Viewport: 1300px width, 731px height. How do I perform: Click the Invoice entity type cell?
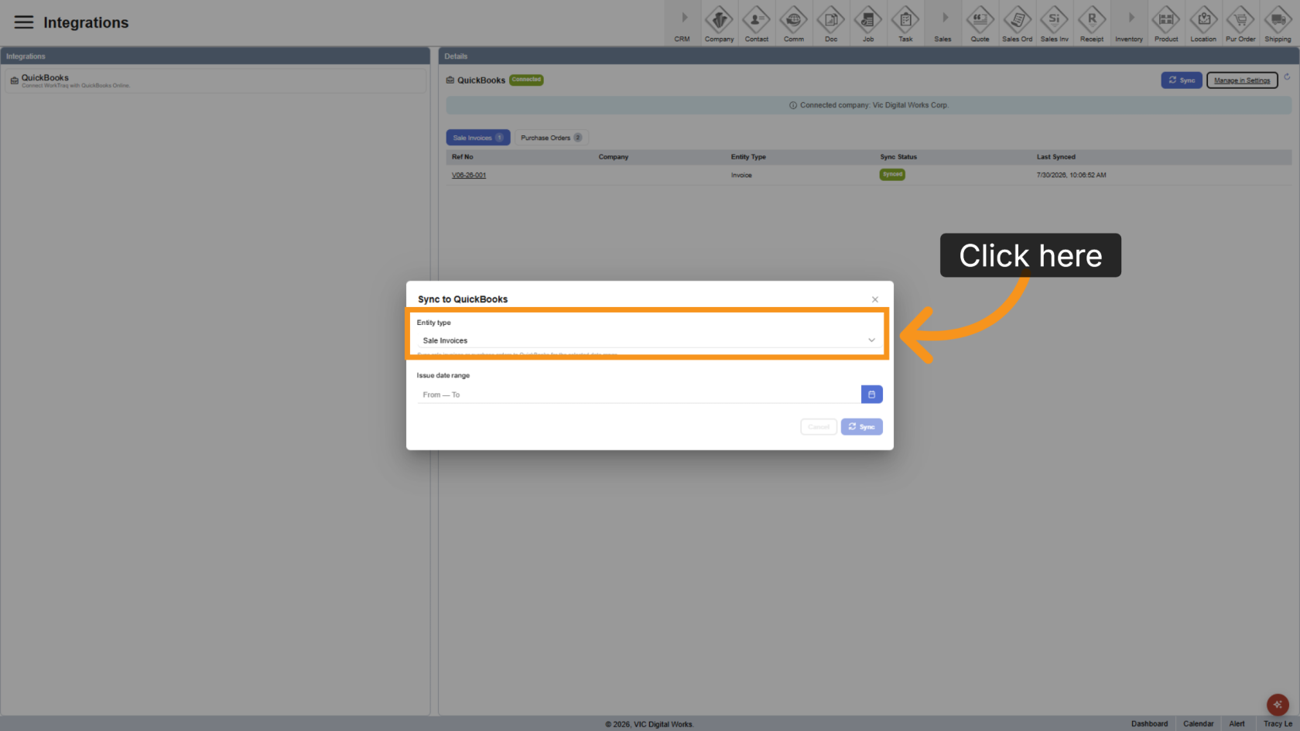pyautogui.click(x=741, y=176)
